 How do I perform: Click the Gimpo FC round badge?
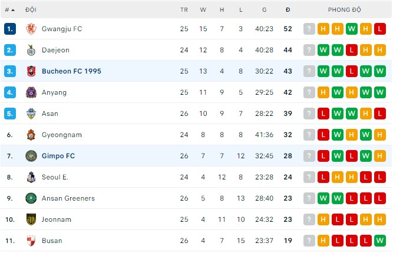(31, 156)
